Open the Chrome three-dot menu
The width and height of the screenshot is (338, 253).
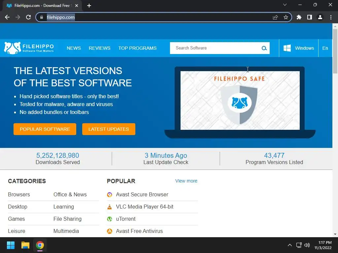(331, 17)
